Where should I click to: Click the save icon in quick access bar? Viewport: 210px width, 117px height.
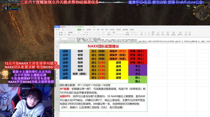click(x=63, y=30)
